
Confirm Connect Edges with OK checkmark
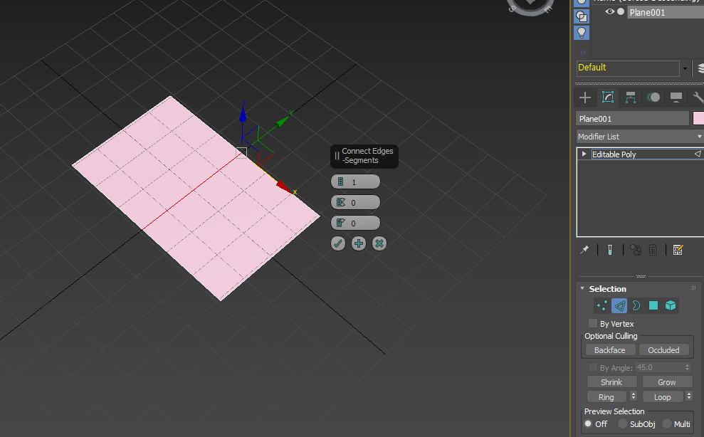pyautogui.click(x=338, y=243)
